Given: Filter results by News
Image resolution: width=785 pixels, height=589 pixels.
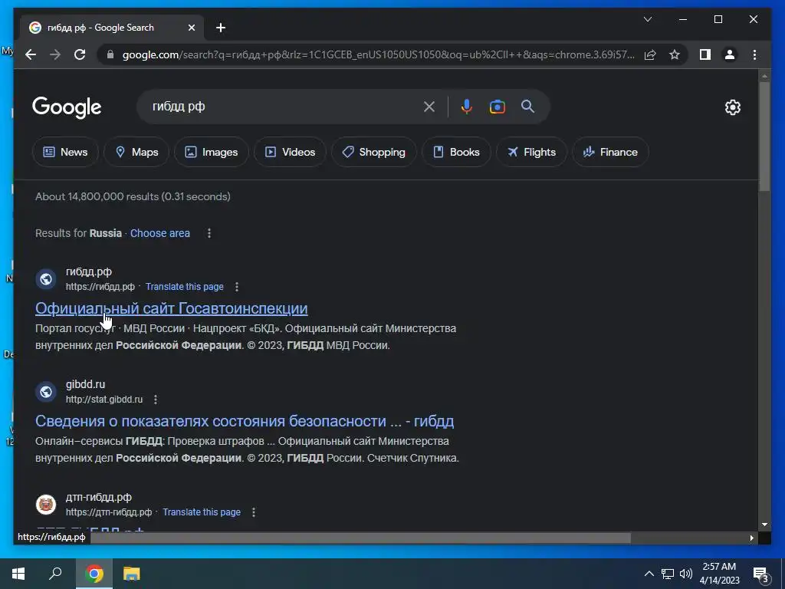Looking at the screenshot, I should [66, 152].
